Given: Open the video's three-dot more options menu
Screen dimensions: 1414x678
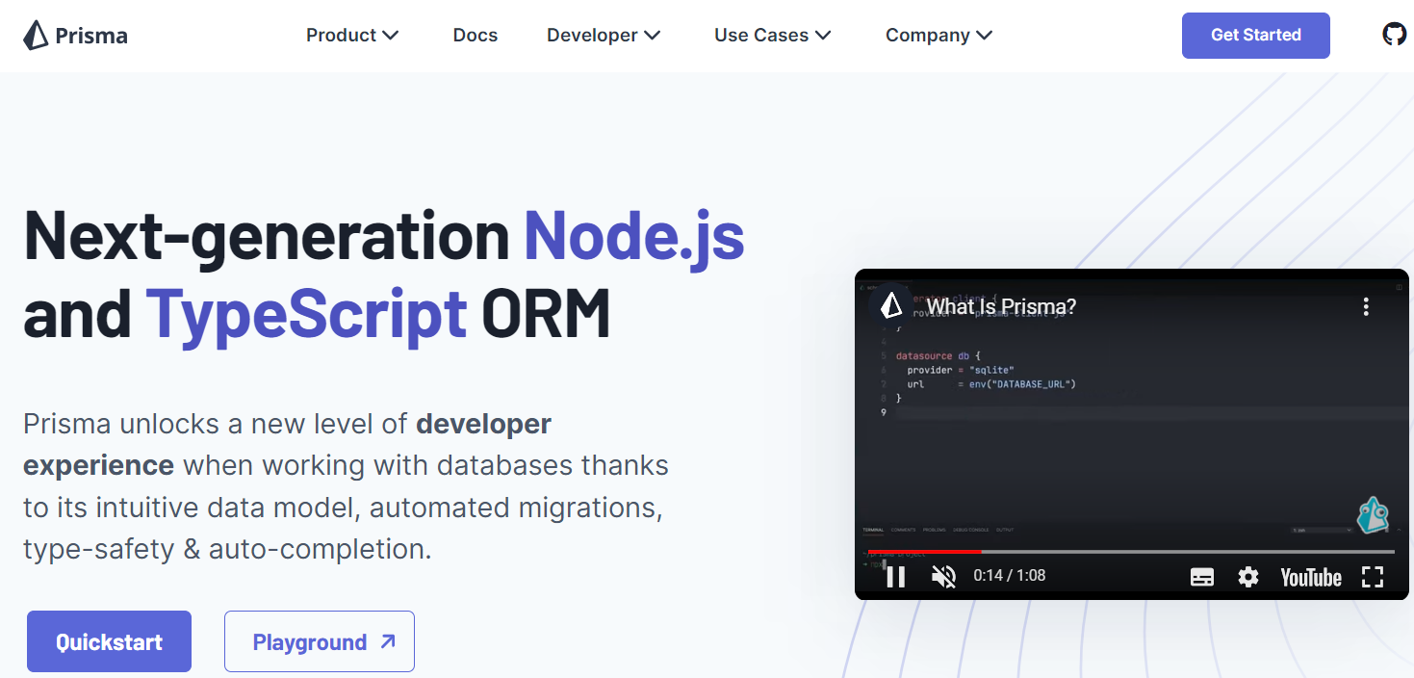Looking at the screenshot, I should [1365, 307].
